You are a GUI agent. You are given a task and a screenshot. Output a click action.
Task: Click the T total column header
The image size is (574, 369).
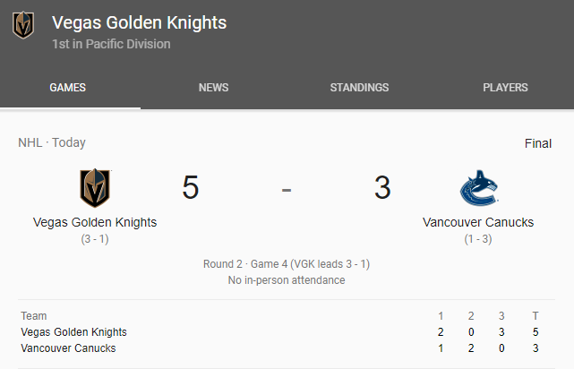(535, 316)
